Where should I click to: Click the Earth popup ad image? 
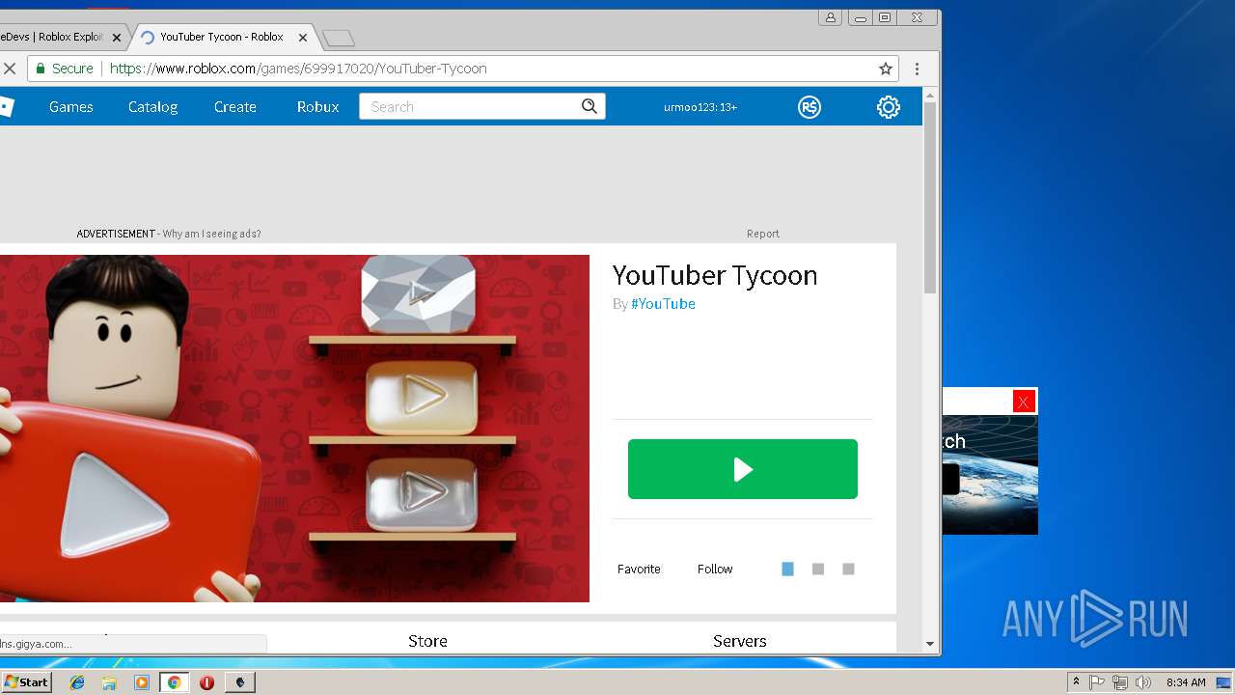pyautogui.click(x=990, y=474)
